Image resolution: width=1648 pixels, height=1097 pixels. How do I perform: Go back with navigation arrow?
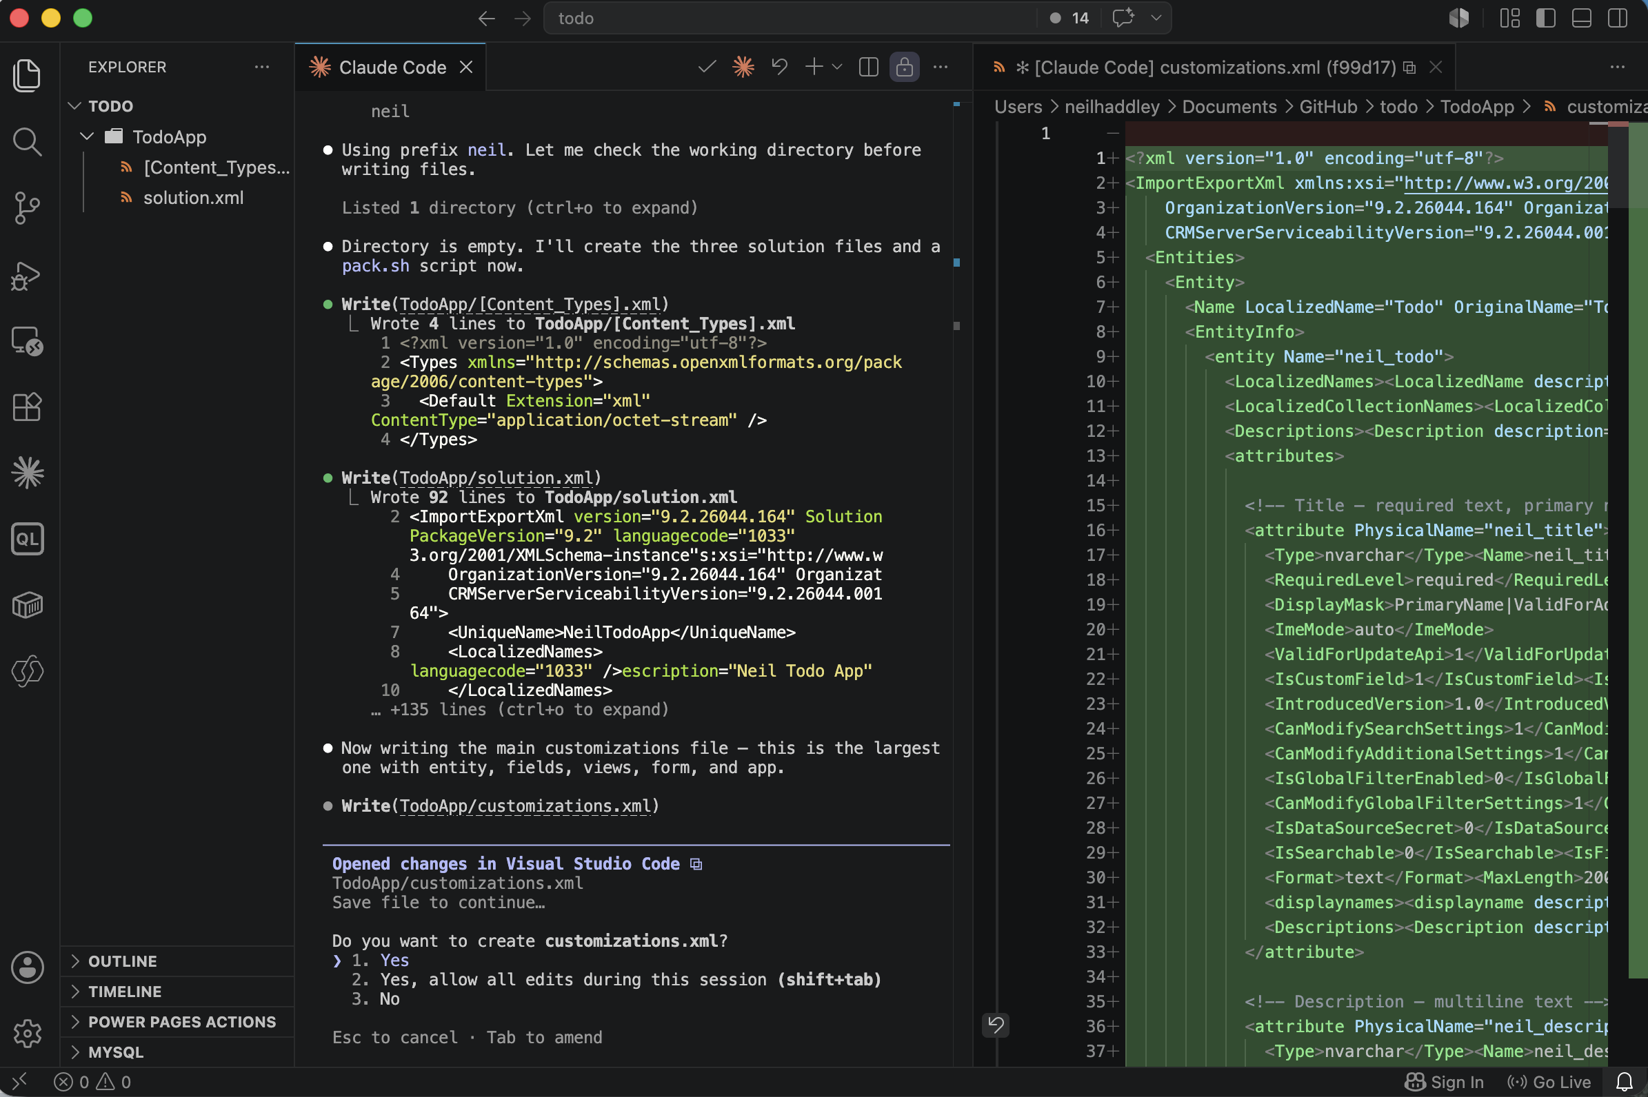pos(487,18)
